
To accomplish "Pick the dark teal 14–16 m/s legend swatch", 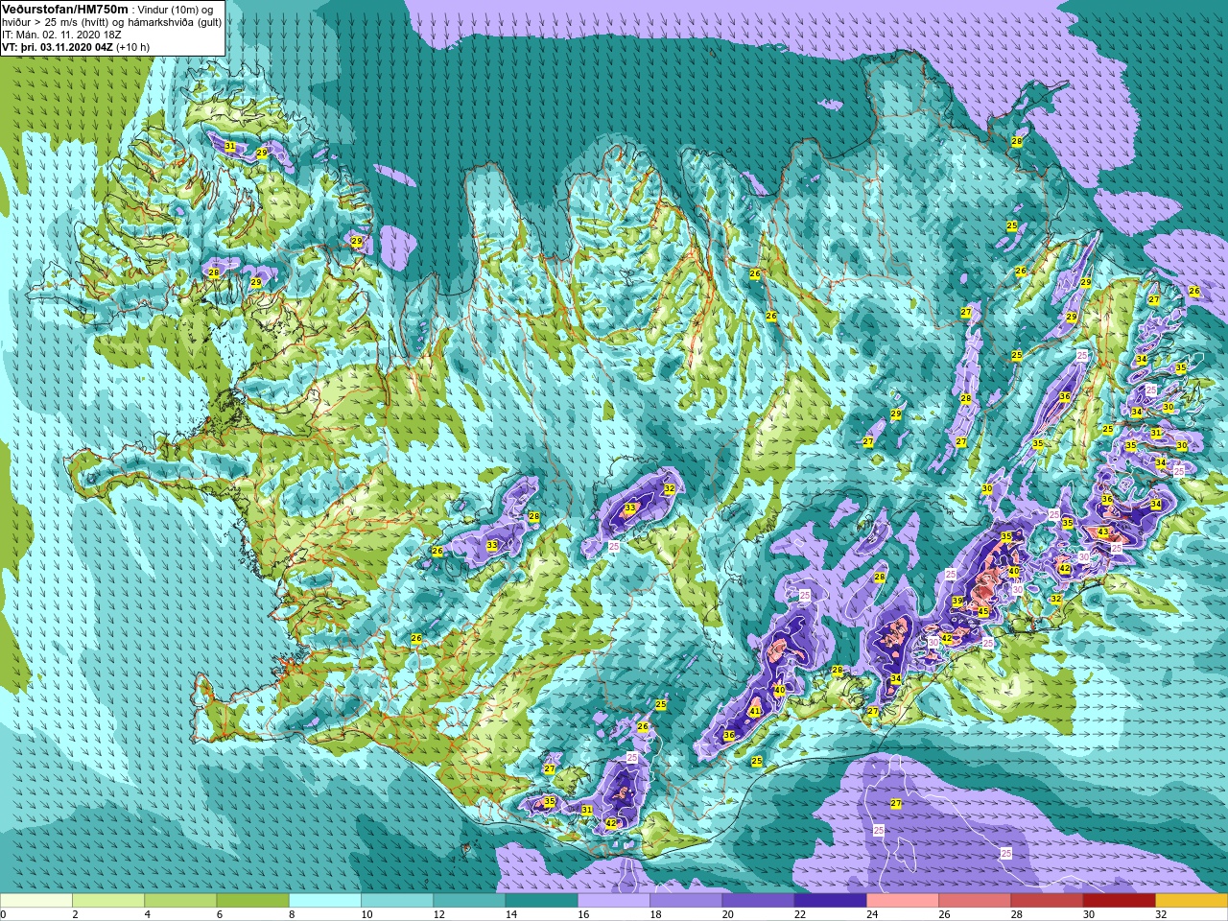I will pos(542,900).
